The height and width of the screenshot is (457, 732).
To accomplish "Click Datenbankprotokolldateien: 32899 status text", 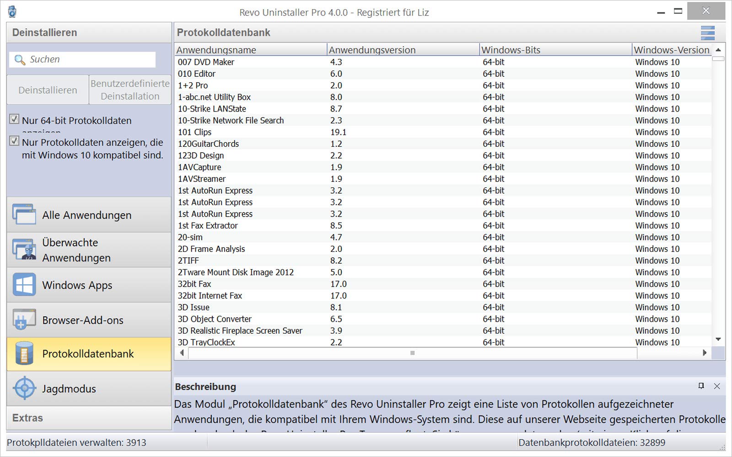I will 592,442.
